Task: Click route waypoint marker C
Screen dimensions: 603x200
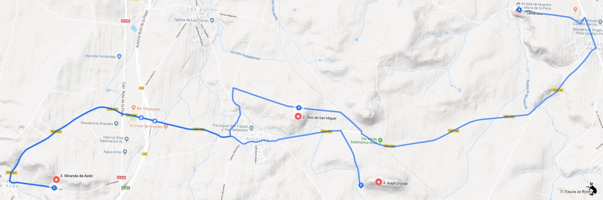Action: coord(54,188)
